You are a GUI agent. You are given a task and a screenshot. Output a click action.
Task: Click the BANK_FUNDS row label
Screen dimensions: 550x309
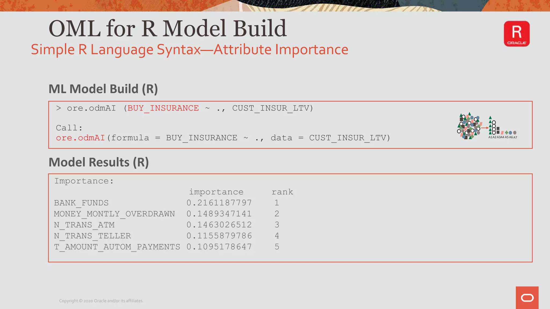tap(81, 203)
